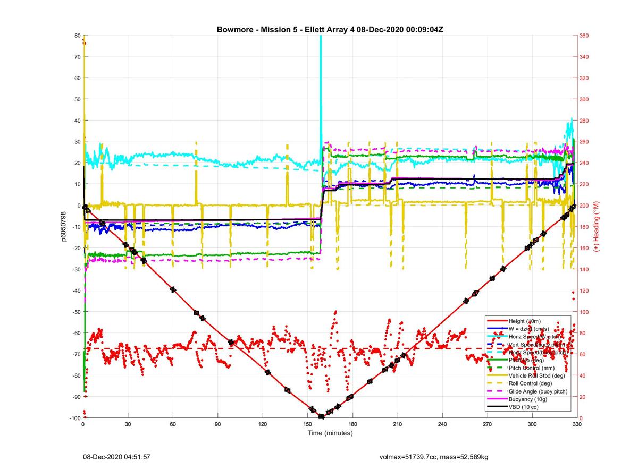
Task: Select x-axis tick label '210'
Action: coord(397,425)
